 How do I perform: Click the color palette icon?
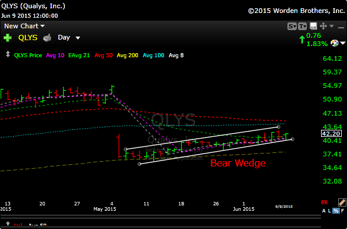click(x=335, y=43)
